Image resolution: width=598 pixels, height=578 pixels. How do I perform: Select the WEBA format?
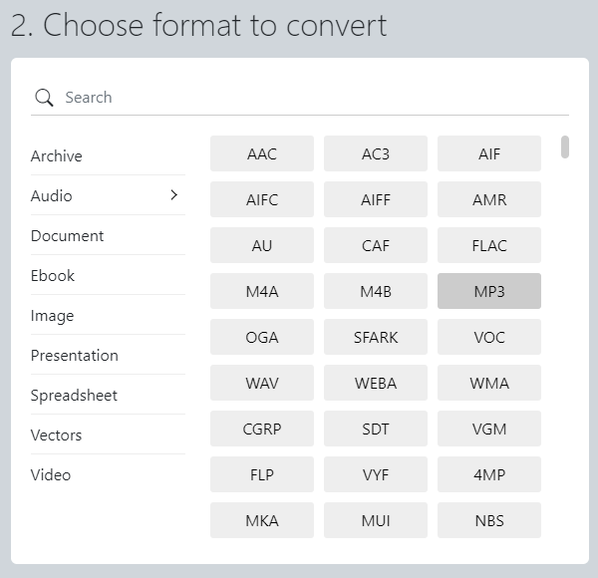tap(376, 383)
